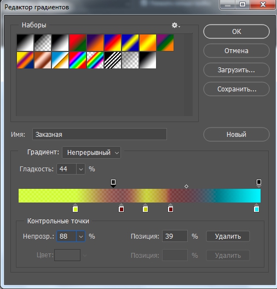Select the dark red stop nearest the cyan stop
Viewport: 277px width, 289px height.
[170, 208]
